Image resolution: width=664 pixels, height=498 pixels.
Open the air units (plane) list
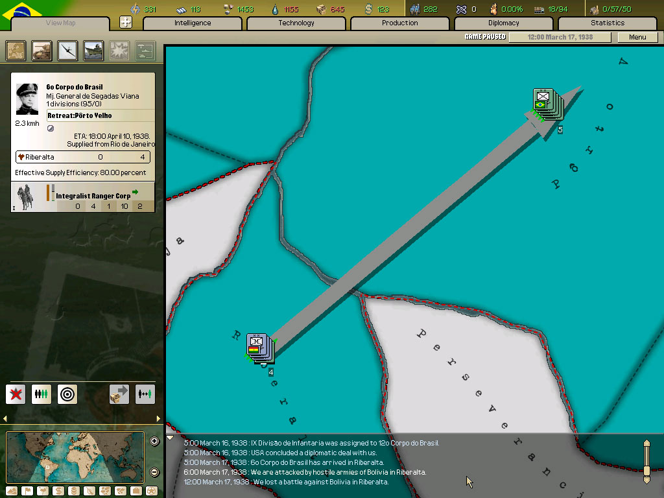[x=68, y=51]
